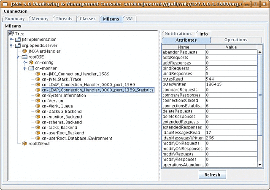Collapse the org.opends.server tree node
Viewport: 270px width, 190px height.
(11, 45)
